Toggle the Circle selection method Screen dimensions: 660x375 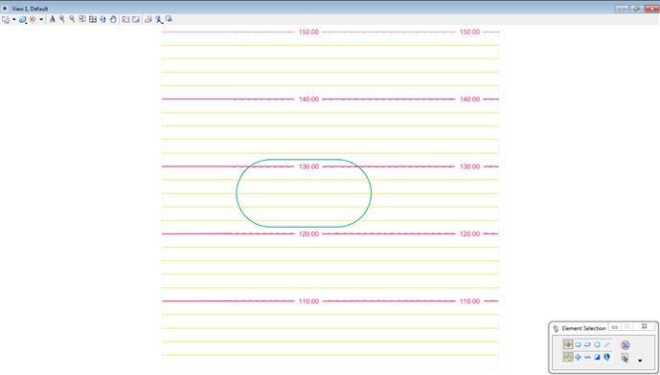[x=597, y=344]
